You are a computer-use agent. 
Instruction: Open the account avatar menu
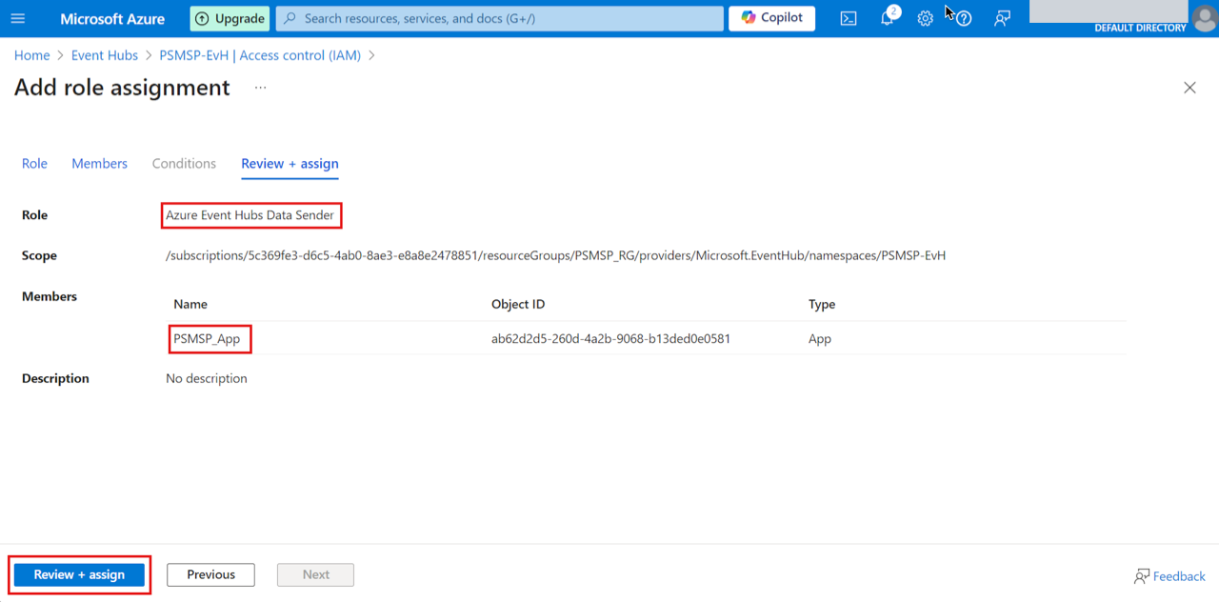pos(1204,18)
